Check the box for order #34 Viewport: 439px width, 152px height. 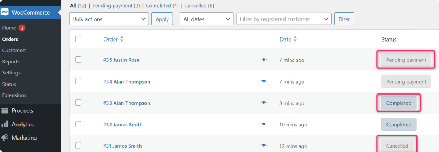coord(78,81)
